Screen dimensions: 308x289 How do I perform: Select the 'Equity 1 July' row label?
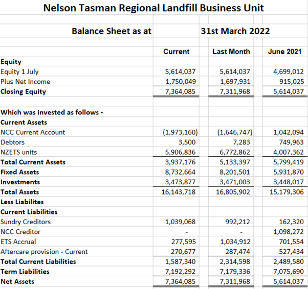click(19, 72)
